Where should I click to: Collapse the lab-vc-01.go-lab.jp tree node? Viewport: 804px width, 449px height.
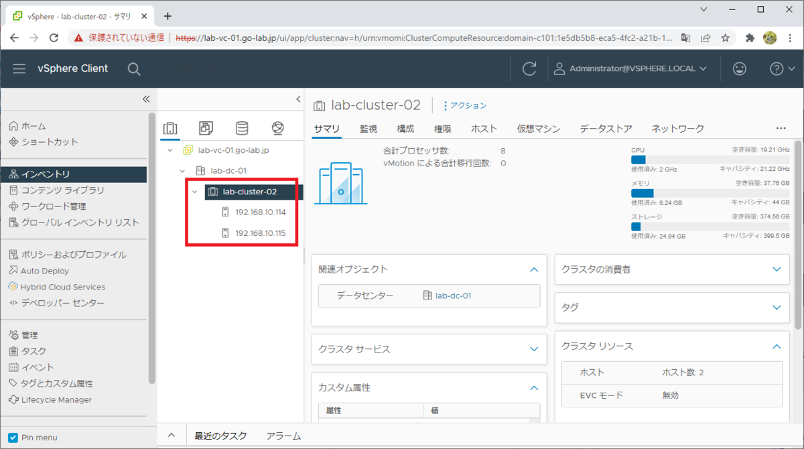click(x=170, y=150)
